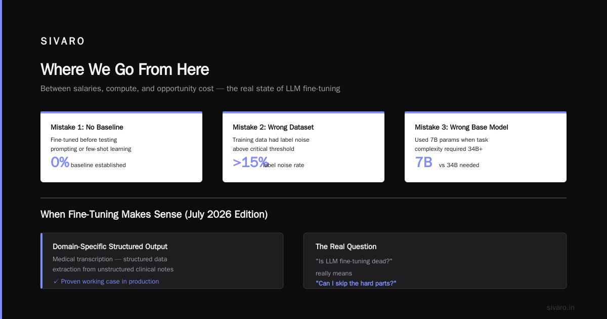607x319 pixels.
Task: Click the >15% label noise figure
Action: pos(250,162)
